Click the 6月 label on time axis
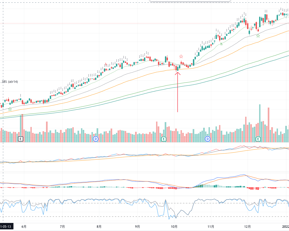The width and height of the screenshot is (289, 231). click(x=24, y=227)
